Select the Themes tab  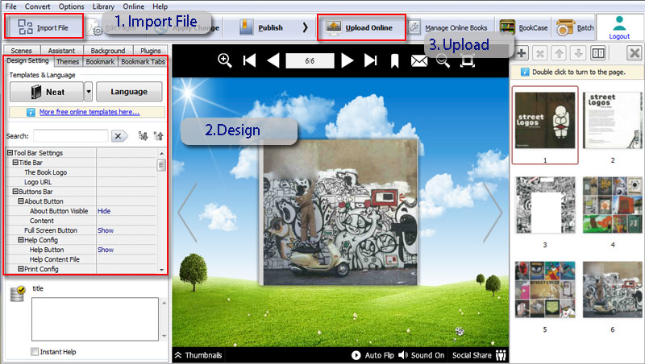coord(68,62)
